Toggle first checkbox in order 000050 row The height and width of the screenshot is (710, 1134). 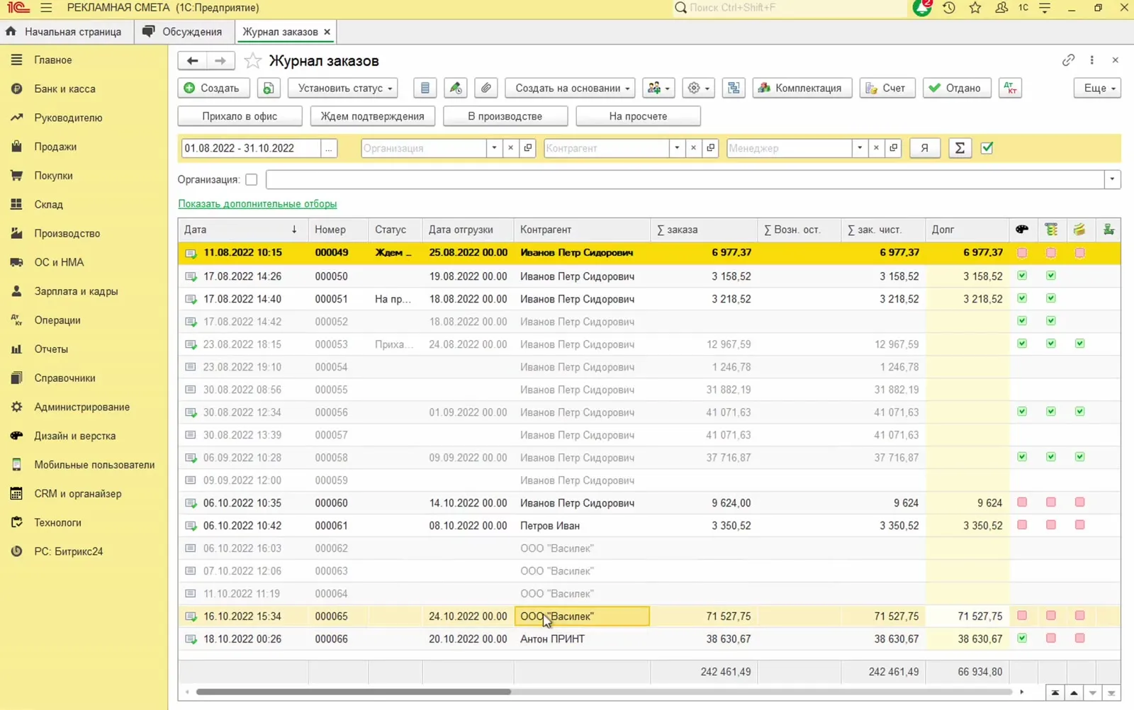pyautogui.click(x=1022, y=276)
